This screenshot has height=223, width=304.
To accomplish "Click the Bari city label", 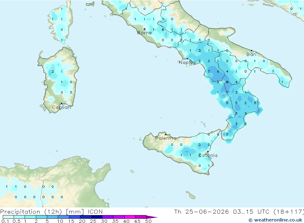I will pyautogui.click(x=251, y=54).
